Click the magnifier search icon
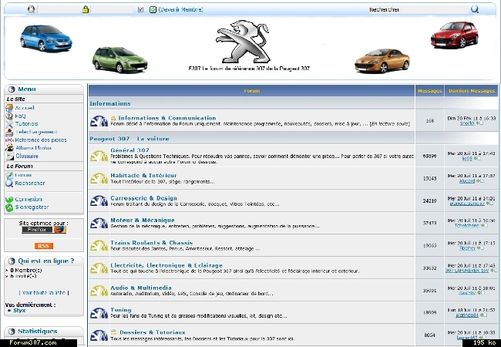The image size is (501, 347). tap(475, 9)
